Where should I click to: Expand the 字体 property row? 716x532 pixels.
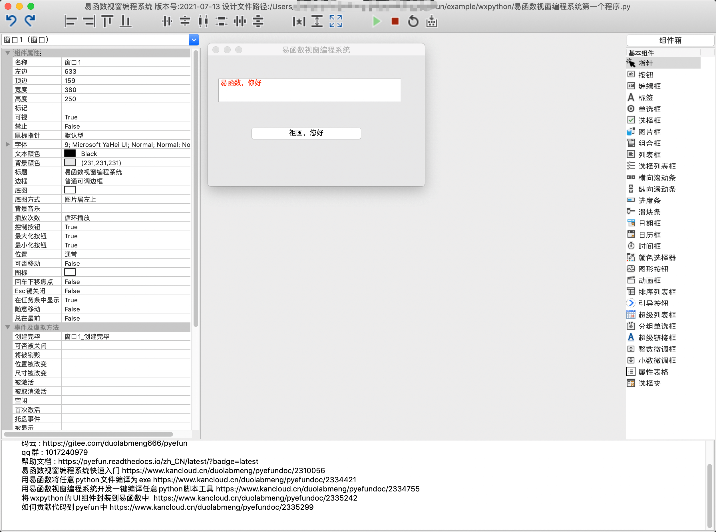pos(8,144)
